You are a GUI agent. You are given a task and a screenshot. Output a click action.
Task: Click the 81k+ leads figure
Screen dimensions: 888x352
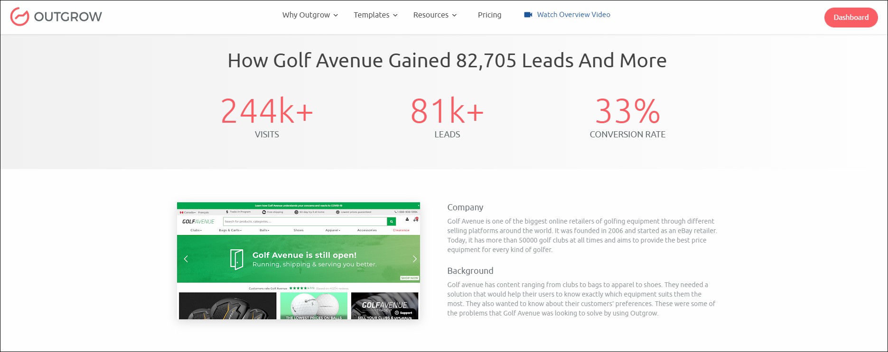447,111
